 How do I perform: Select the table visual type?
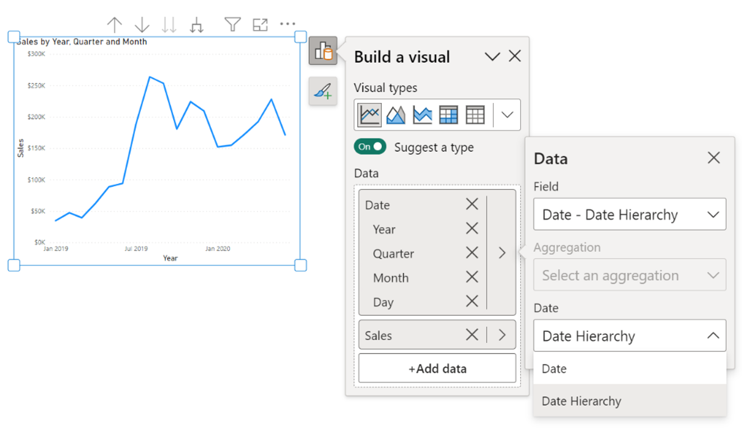click(475, 115)
